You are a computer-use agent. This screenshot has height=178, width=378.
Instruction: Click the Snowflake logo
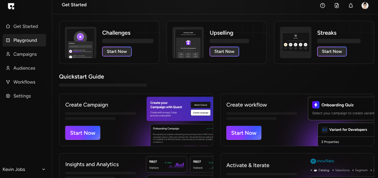[x=322, y=161]
